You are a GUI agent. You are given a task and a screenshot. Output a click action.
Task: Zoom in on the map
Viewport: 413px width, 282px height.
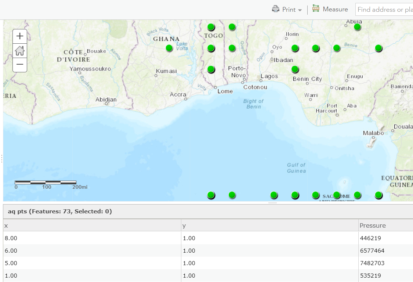tap(20, 36)
